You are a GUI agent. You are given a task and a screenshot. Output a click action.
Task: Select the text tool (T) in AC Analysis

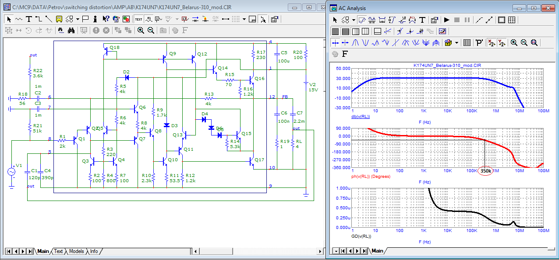(422, 20)
